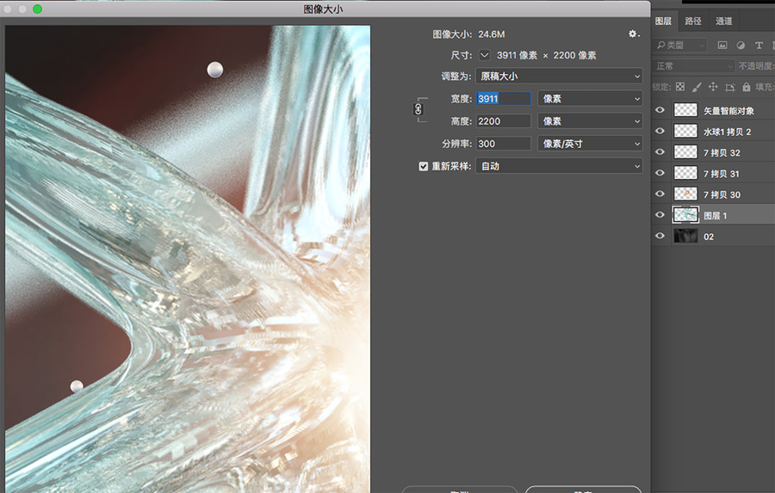The width and height of the screenshot is (775, 493).
Task: Click the search magnifier in layer filter
Action: point(660,45)
